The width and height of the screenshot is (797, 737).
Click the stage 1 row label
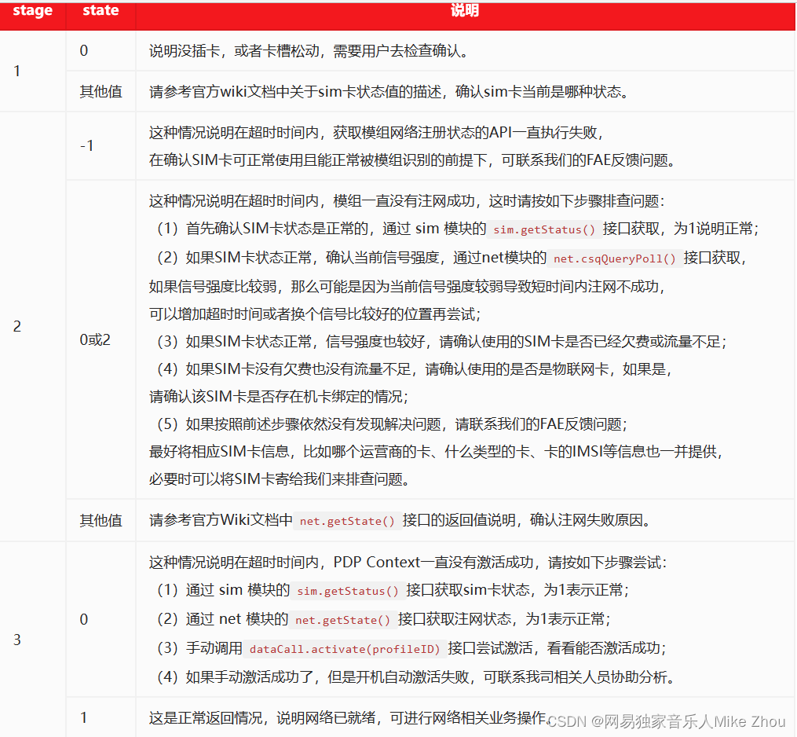point(16,71)
